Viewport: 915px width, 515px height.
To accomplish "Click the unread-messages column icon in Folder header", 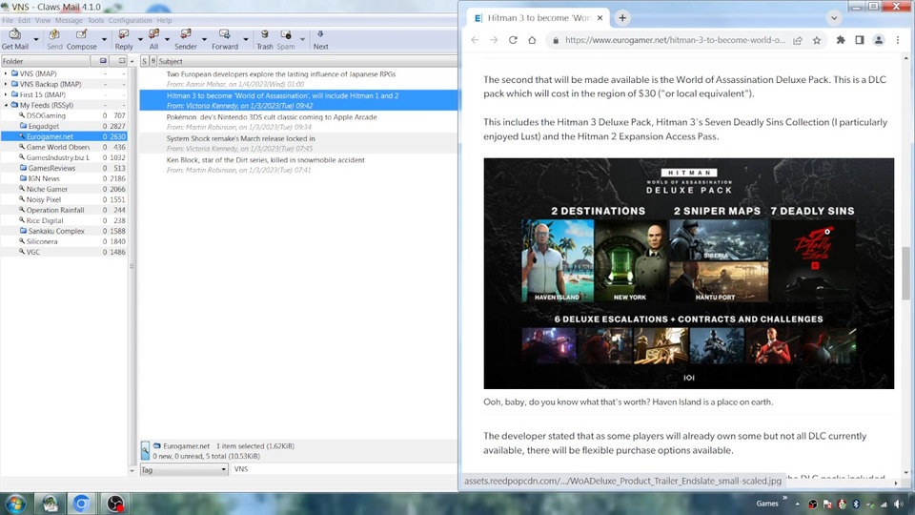I will [x=122, y=61].
